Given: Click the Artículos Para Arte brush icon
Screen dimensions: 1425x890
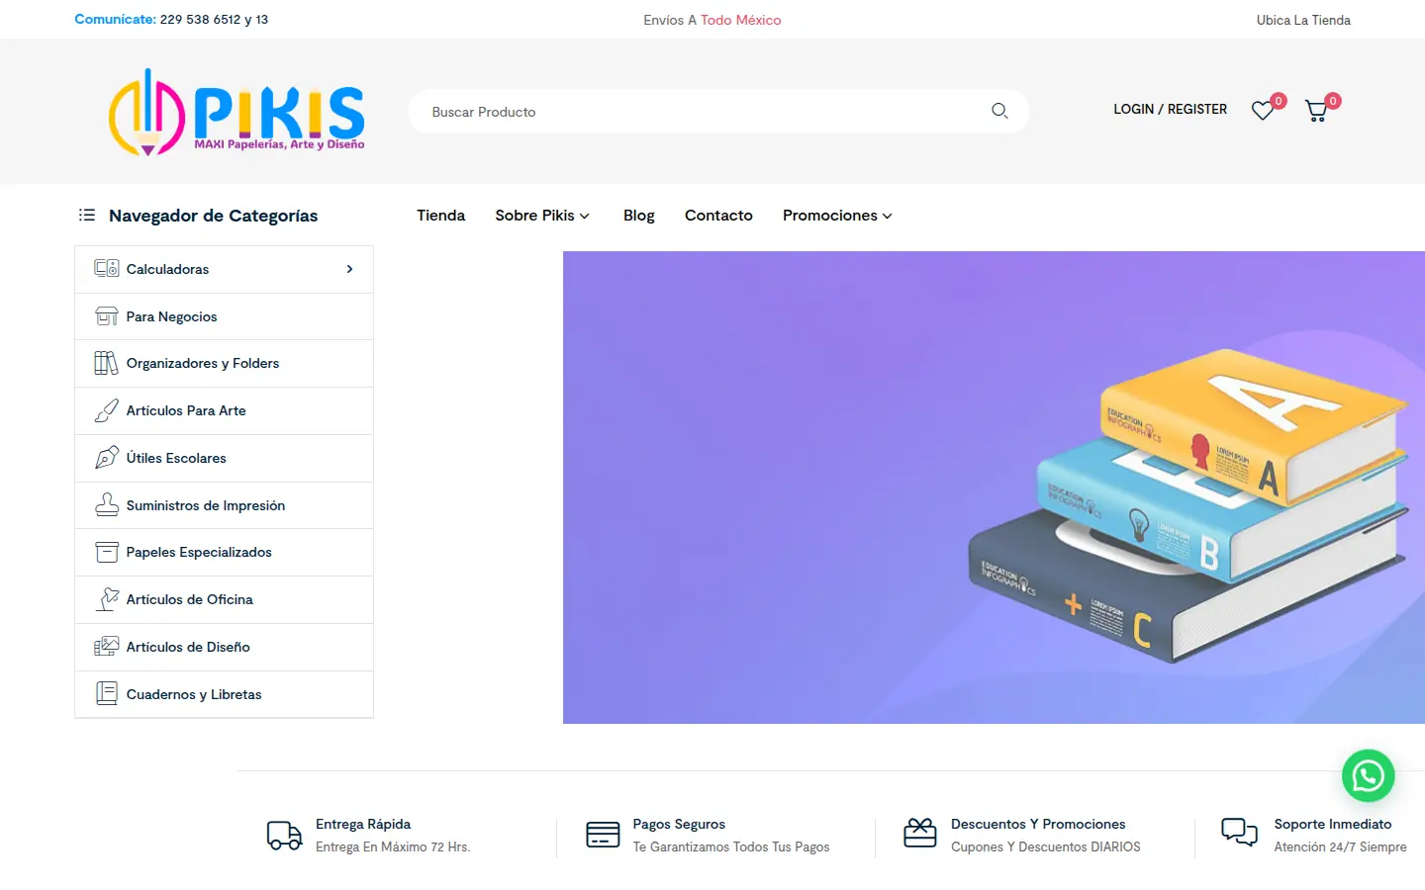Looking at the screenshot, I should click(x=107, y=410).
